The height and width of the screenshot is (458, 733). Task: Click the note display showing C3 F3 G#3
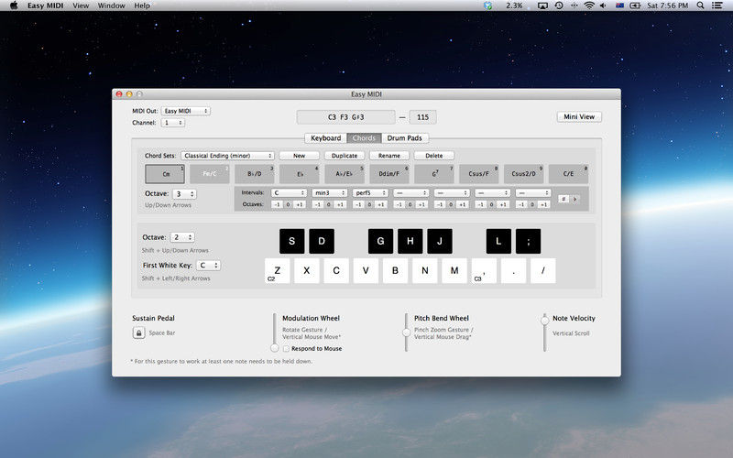tap(346, 117)
